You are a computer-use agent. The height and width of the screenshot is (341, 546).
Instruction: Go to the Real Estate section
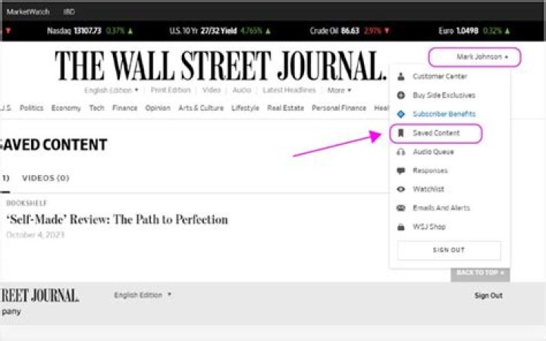click(286, 108)
